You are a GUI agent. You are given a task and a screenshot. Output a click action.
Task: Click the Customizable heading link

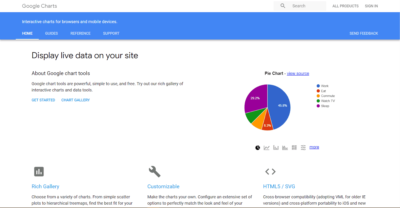pos(163,187)
